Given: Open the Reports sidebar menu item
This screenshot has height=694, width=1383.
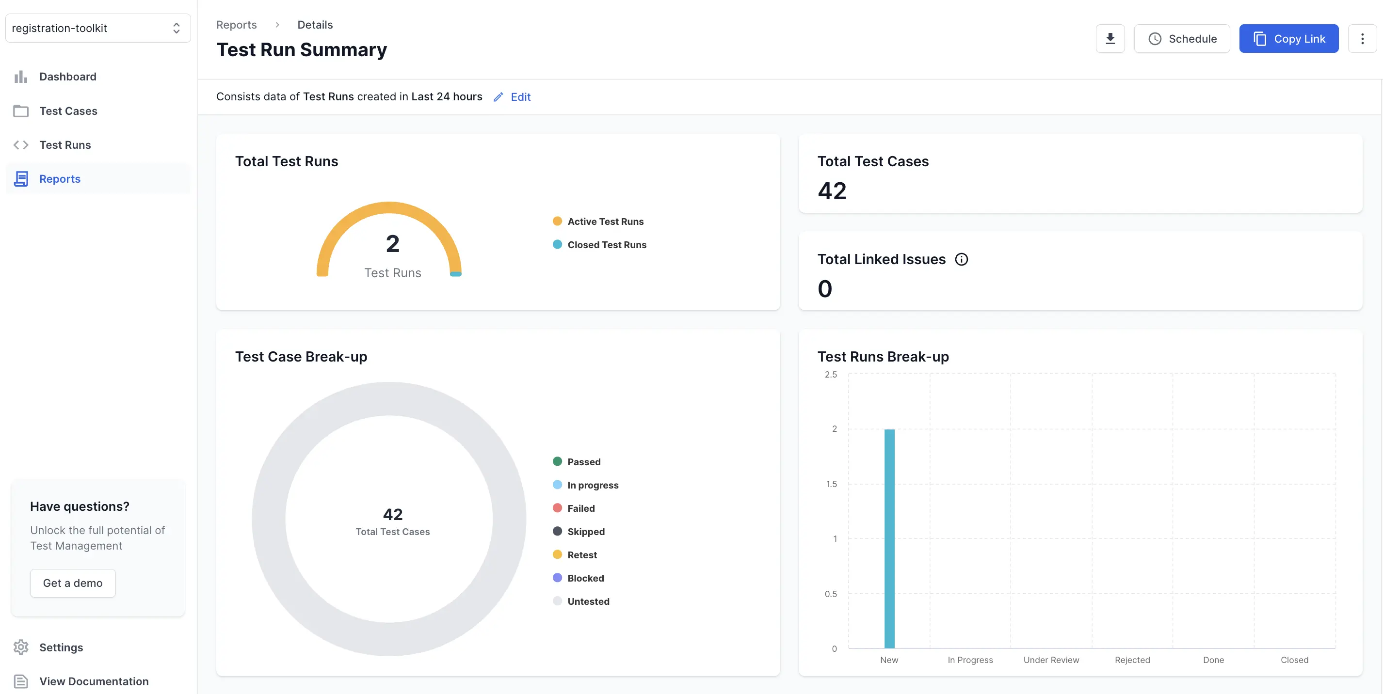Looking at the screenshot, I should (x=60, y=179).
